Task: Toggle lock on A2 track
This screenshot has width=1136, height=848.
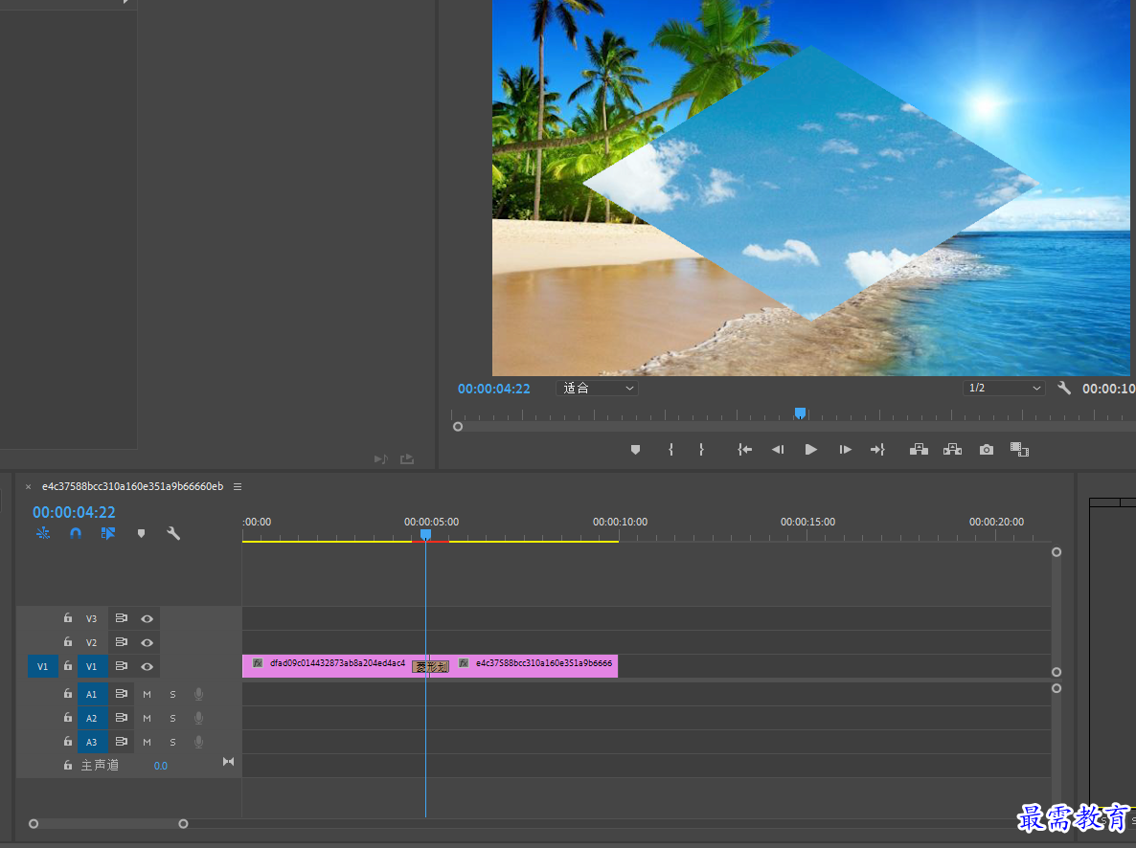Action: (67, 718)
